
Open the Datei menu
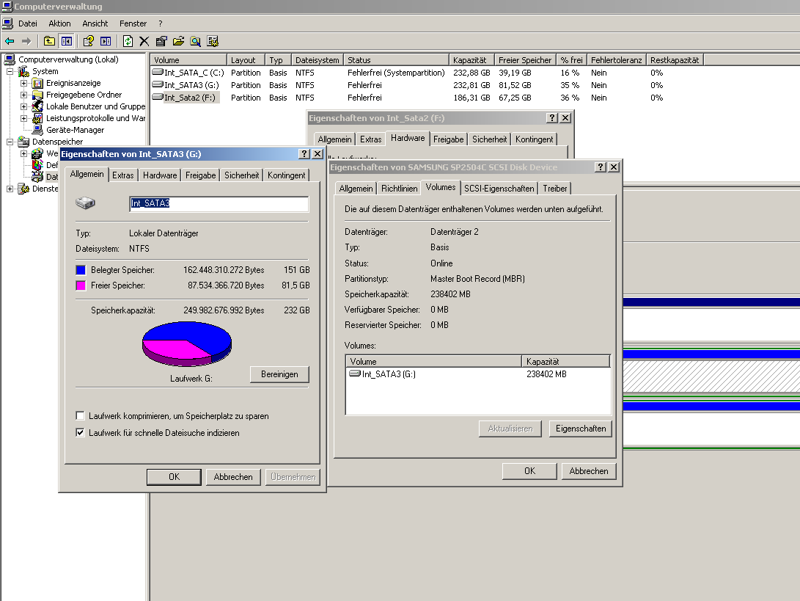point(28,23)
